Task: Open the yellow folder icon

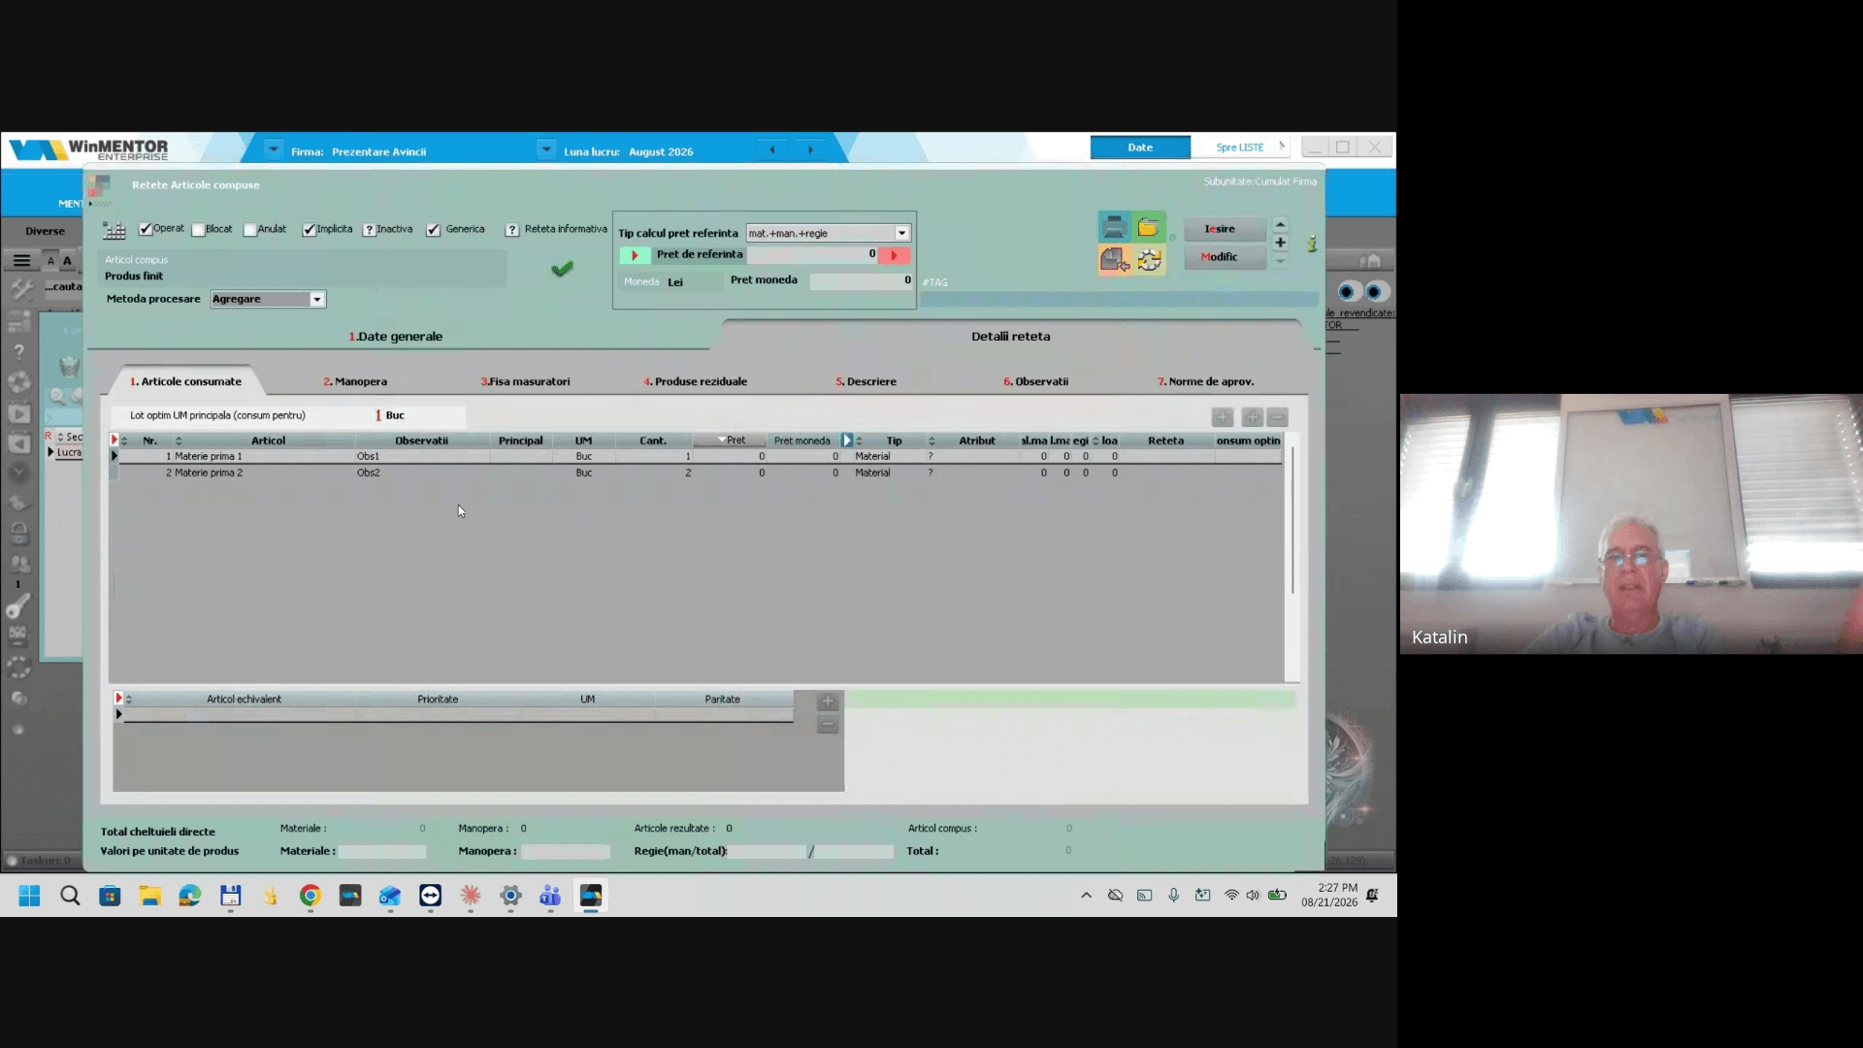Action: (x=1149, y=227)
